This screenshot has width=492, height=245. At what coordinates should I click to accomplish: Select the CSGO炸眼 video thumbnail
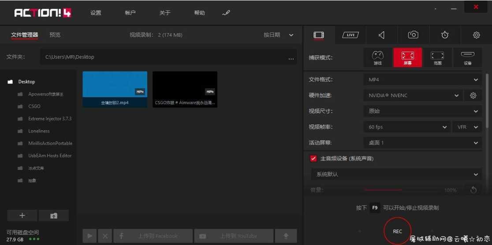tap(185, 89)
